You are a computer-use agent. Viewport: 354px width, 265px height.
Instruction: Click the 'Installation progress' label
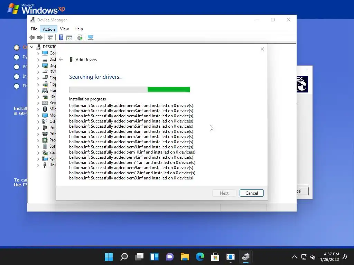87,99
